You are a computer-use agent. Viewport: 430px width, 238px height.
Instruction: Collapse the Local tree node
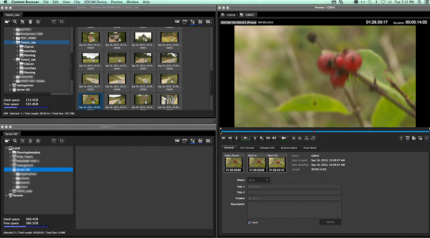(x=6, y=148)
